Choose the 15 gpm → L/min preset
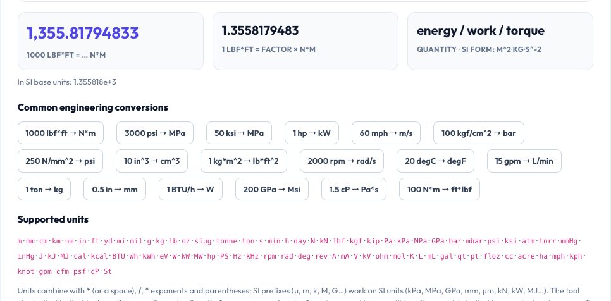Image resolution: width=611 pixels, height=301 pixels. point(524,161)
